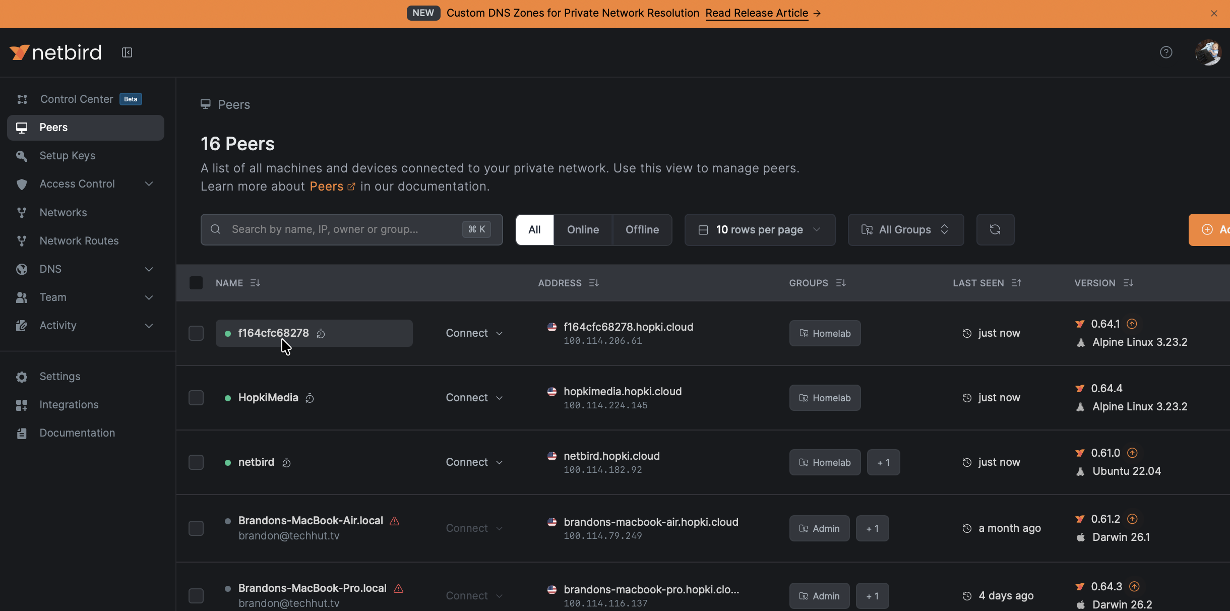The width and height of the screenshot is (1230, 611).
Task: Select Activity in the sidebar
Action: (x=58, y=325)
